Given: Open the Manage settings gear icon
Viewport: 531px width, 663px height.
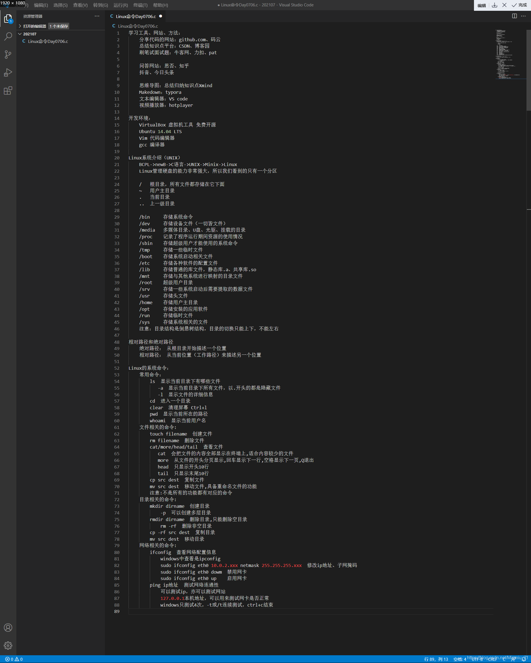Looking at the screenshot, I should 8,646.
